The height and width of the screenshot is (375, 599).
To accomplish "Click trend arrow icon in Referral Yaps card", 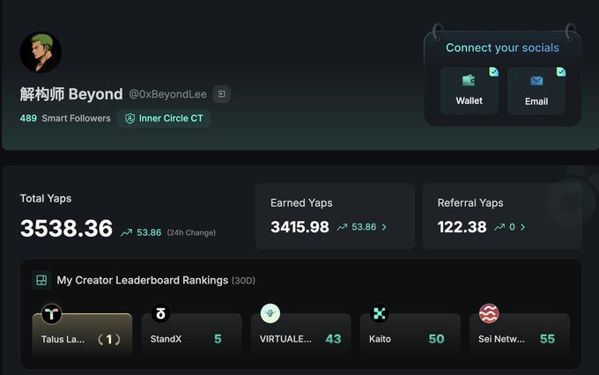I will (x=499, y=227).
